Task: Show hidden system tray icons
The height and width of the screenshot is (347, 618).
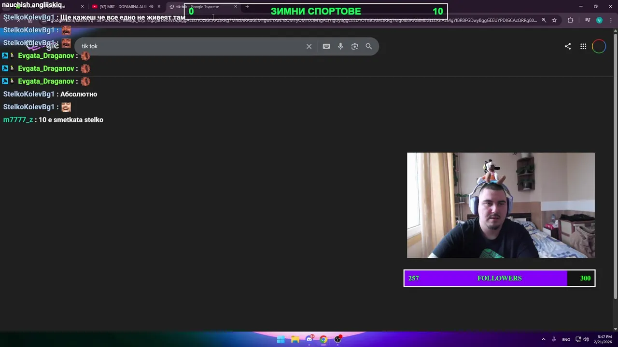Action: (x=543, y=339)
